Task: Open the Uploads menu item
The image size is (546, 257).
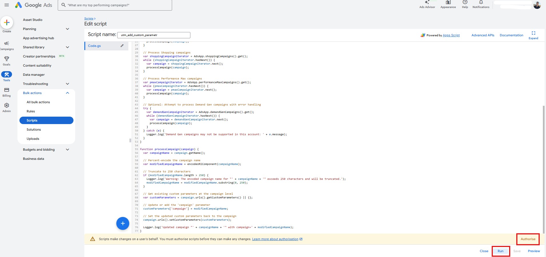Action: click(x=33, y=139)
